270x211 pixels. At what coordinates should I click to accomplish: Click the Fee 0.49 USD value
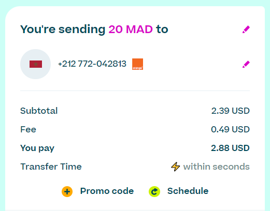230,129
